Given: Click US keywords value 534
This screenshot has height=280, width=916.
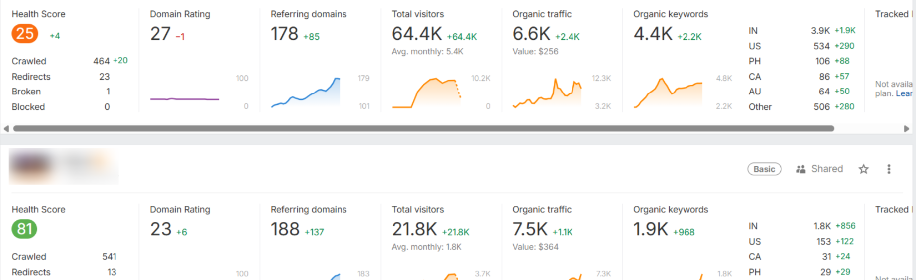Looking at the screenshot, I should click(821, 46).
